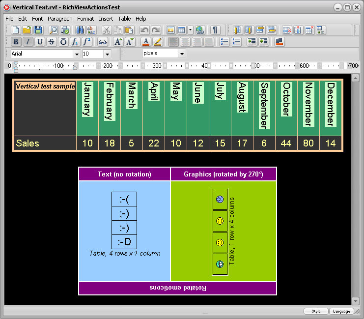This screenshot has width=364, height=319.
Task: Expand the pixels units dropdown
Action: click(x=182, y=54)
